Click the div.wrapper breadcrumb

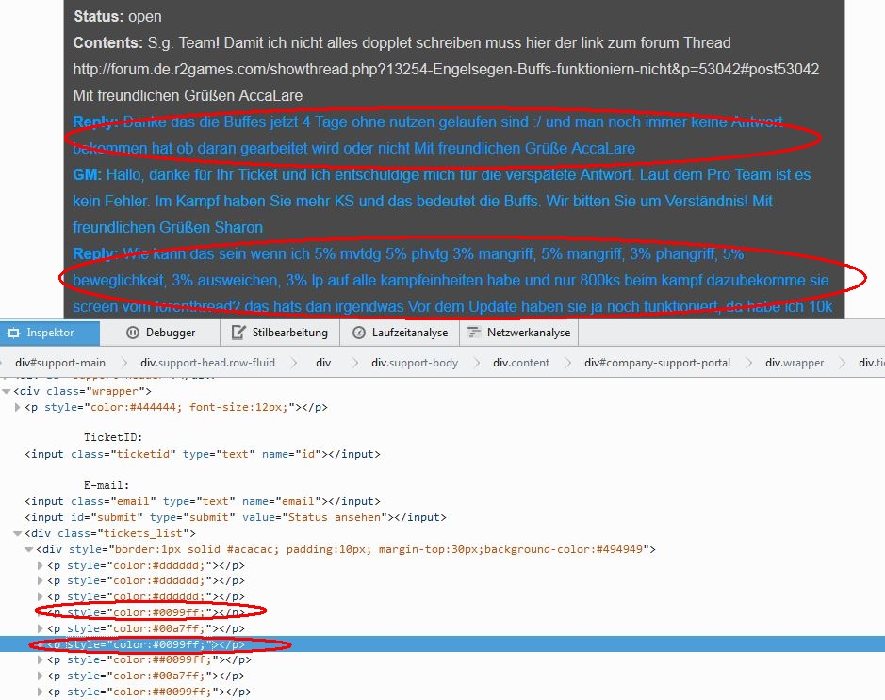[794, 363]
